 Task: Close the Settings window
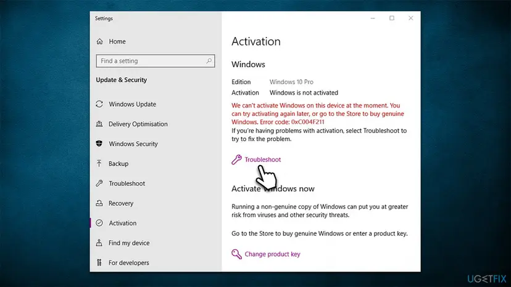[410, 18]
